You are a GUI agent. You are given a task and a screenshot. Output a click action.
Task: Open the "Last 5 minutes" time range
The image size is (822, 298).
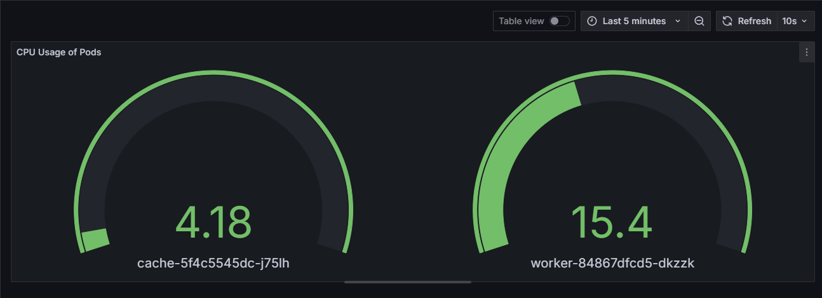(634, 21)
